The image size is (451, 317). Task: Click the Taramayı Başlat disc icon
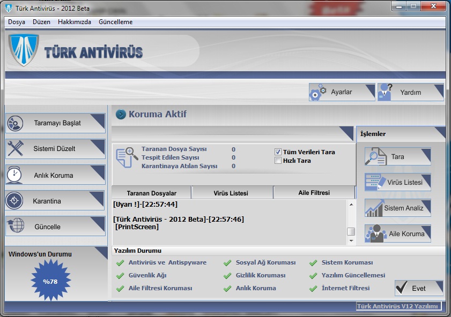(15, 123)
